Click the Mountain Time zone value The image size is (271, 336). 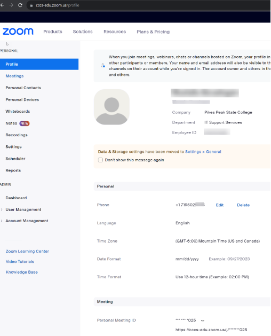tap(218, 241)
